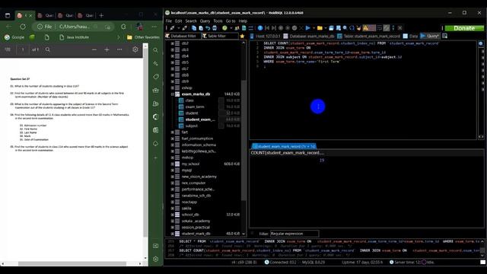Click the connect to server icon
Image resolution: width=487 pixels, height=274 pixels.
(172, 28)
